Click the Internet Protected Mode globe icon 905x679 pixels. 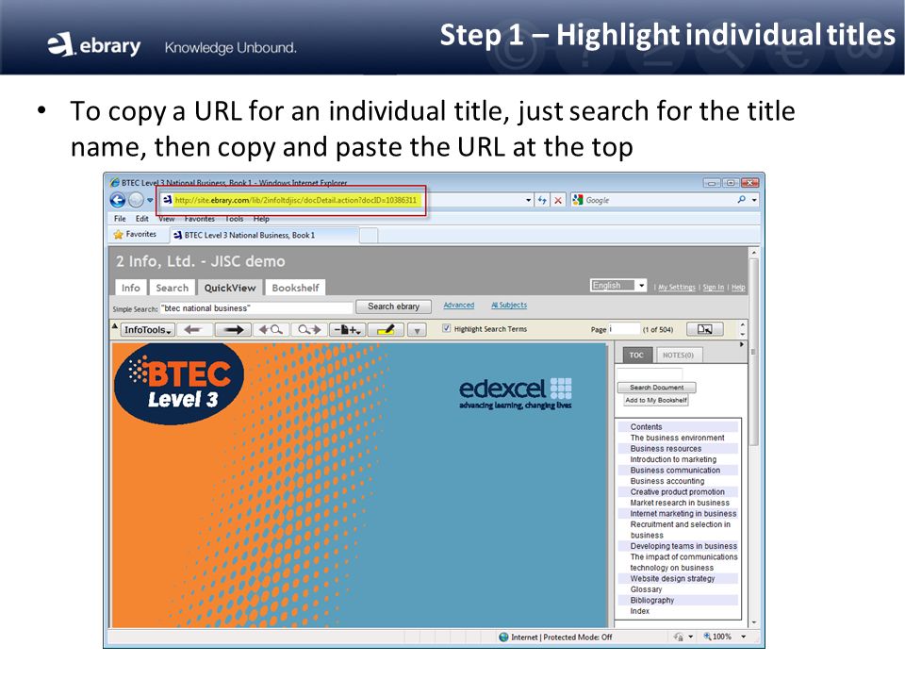(503, 637)
